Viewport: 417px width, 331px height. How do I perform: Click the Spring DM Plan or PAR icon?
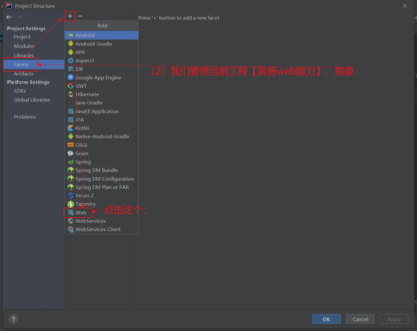pyautogui.click(x=71, y=187)
